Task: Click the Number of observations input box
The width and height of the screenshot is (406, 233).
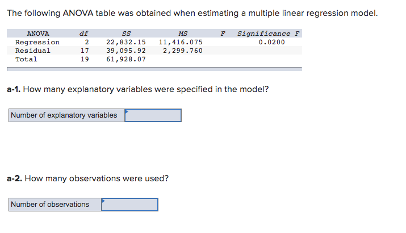Action: 129,205
